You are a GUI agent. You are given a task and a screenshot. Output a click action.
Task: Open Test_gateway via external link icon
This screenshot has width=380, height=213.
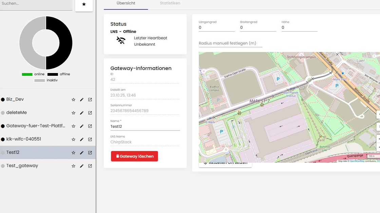pos(90,166)
